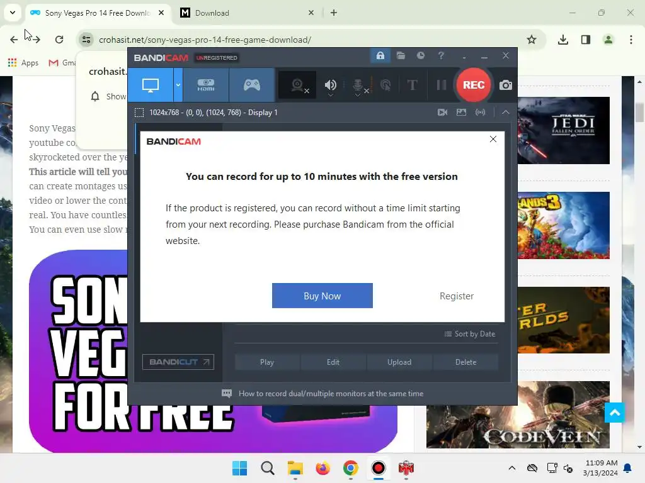Screen dimensions: 645x483
Task: Go back in Chrome
Action: point(14,40)
